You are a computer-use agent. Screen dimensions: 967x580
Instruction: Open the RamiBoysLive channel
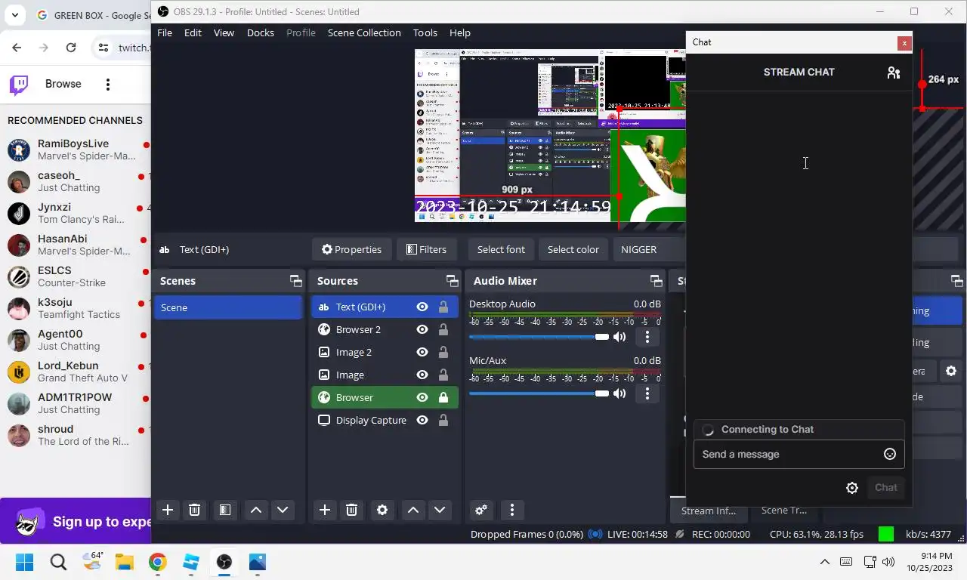click(76, 150)
